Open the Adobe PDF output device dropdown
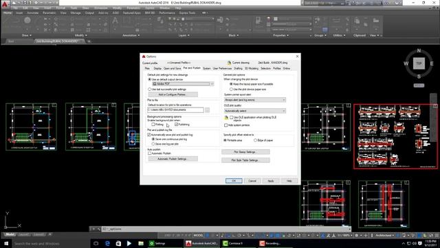The image size is (440, 248). (x=184, y=84)
